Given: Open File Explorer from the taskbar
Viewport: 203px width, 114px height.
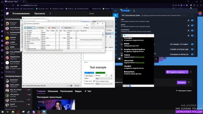Looking at the screenshot, I should click(13, 112).
